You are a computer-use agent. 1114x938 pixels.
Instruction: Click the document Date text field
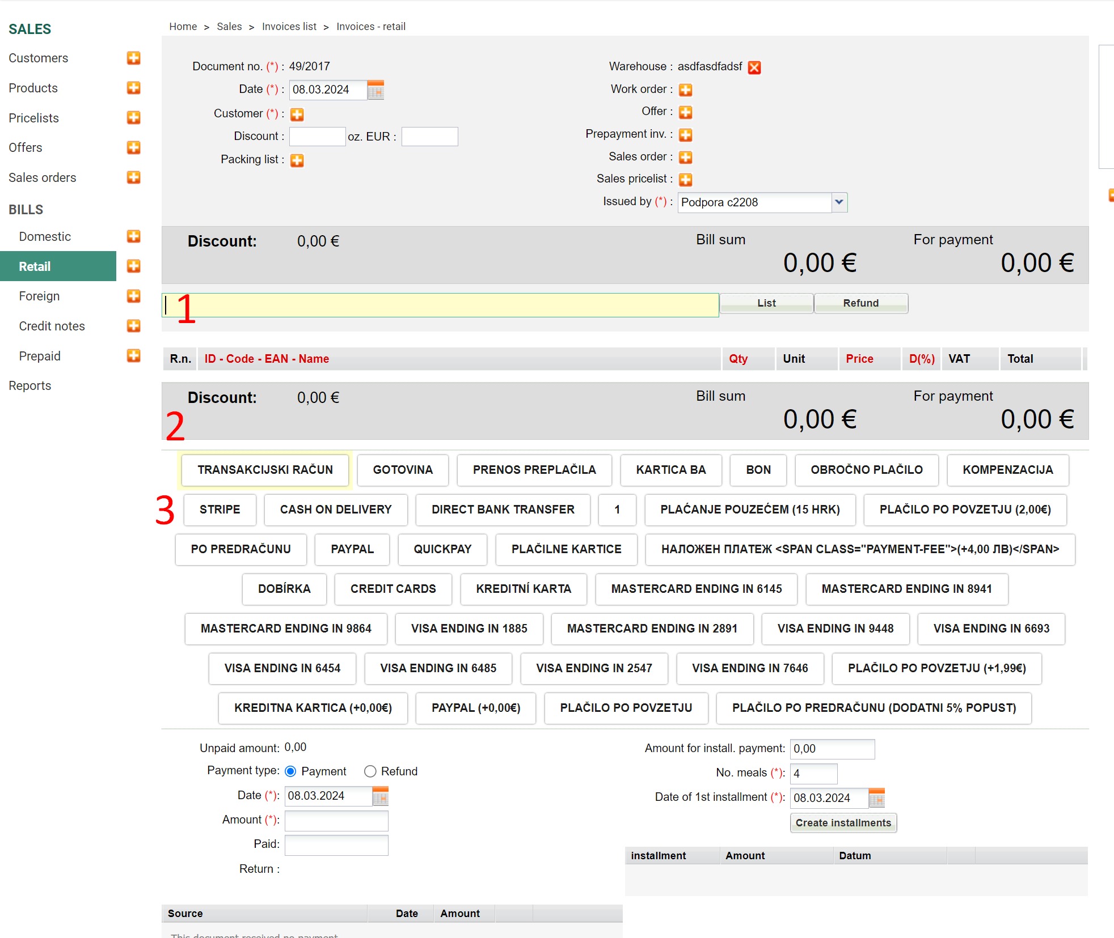pos(328,90)
